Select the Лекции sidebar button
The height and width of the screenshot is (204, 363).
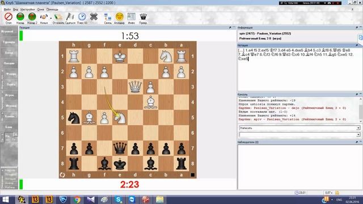click(x=9, y=63)
